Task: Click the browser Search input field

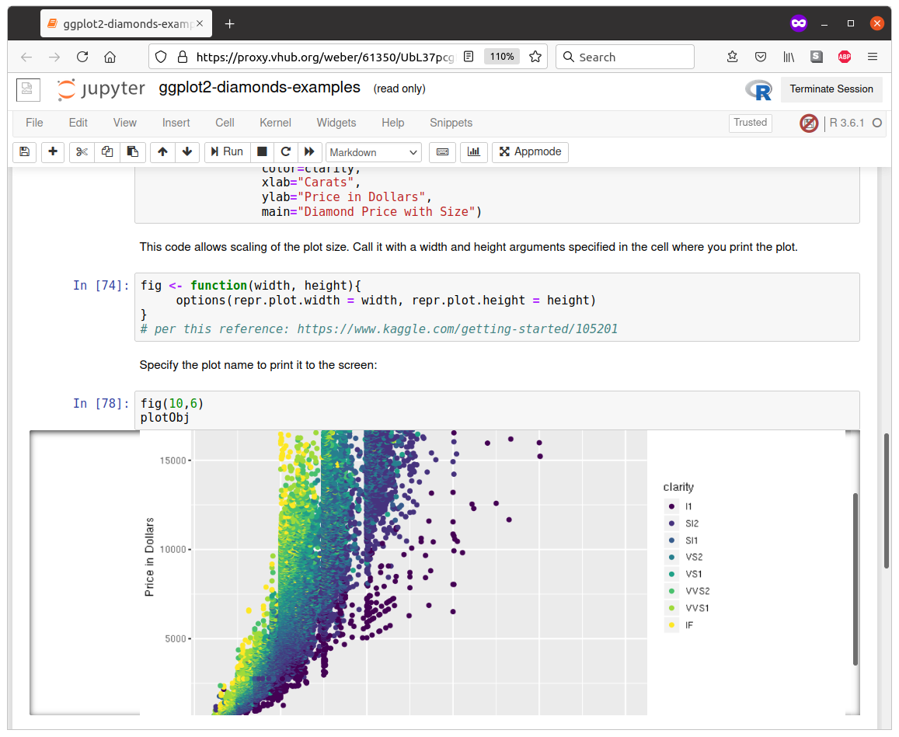Action: pyautogui.click(x=625, y=57)
